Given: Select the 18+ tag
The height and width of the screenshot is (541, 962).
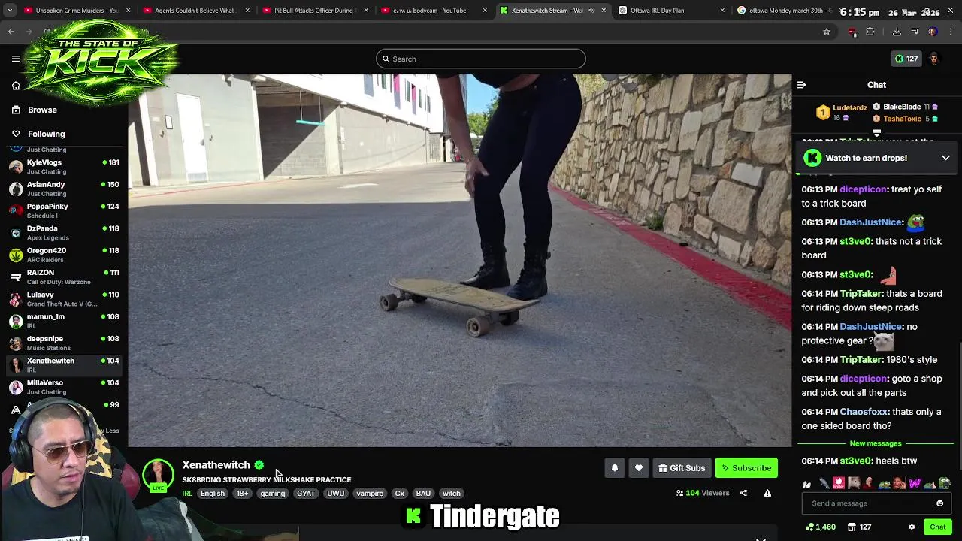Looking at the screenshot, I should coord(242,494).
